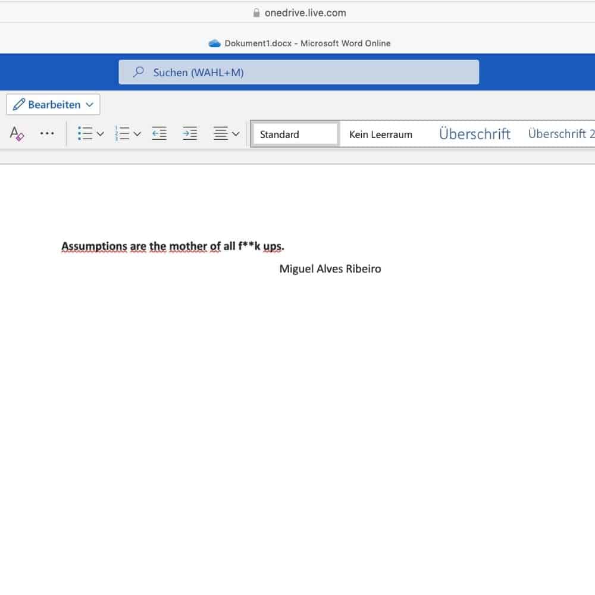Click the text Miguel Alves Ribeiro
The width and height of the screenshot is (595, 595).
[x=330, y=269]
